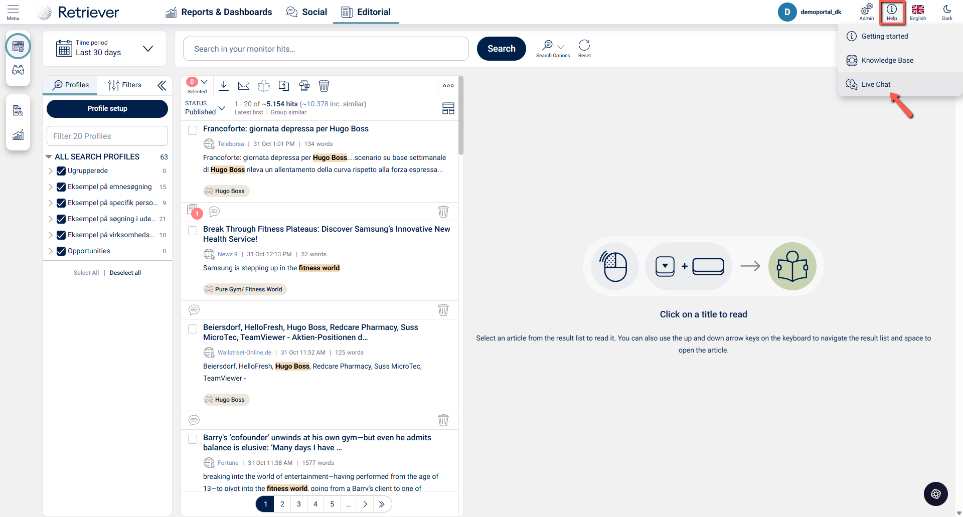This screenshot has width=963, height=517.
Task: Jump to the last results page
Action: [x=382, y=504]
